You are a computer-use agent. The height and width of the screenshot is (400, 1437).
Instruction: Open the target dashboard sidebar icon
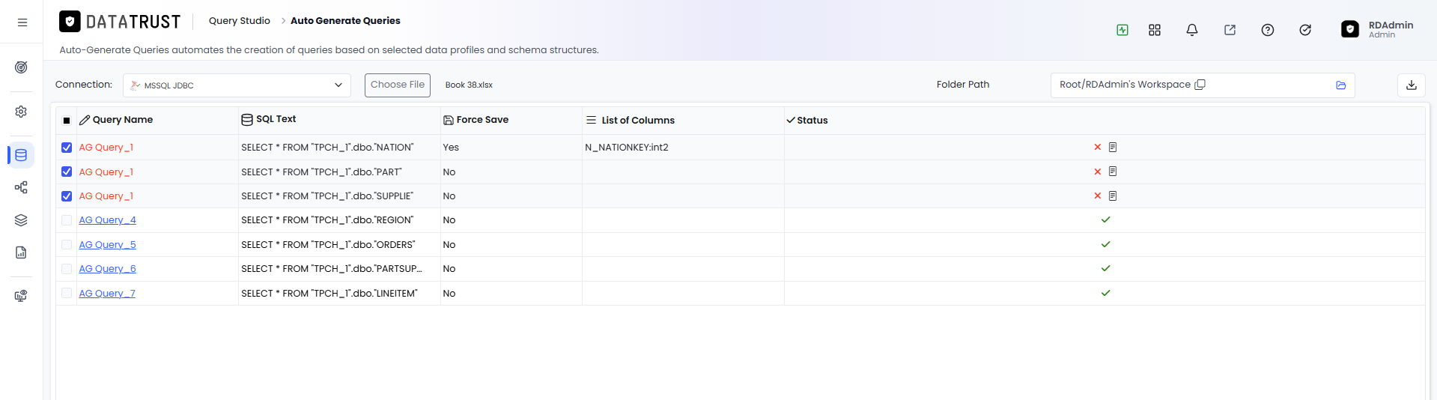[21, 67]
